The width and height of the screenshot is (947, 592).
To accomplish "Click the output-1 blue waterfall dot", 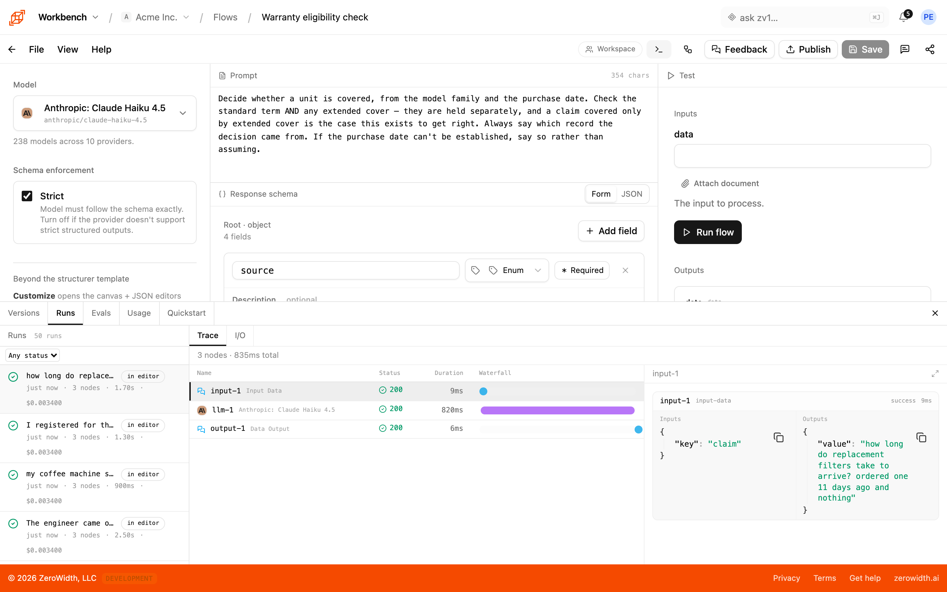I will coord(638,430).
